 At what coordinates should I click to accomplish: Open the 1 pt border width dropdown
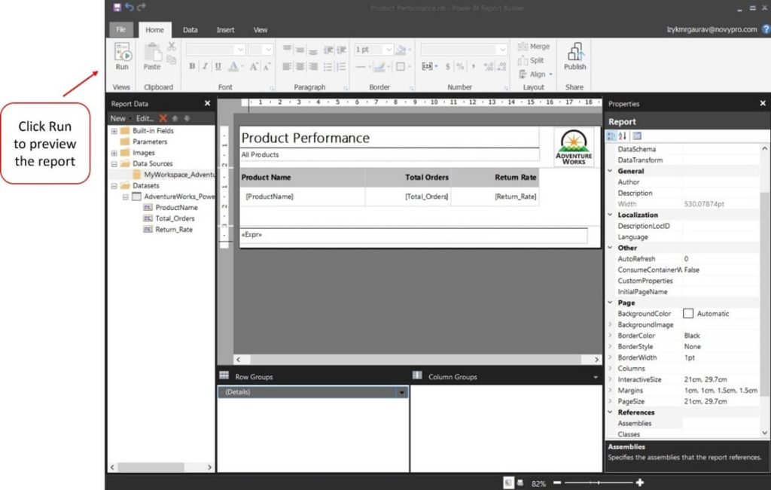[x=389, y=49]
